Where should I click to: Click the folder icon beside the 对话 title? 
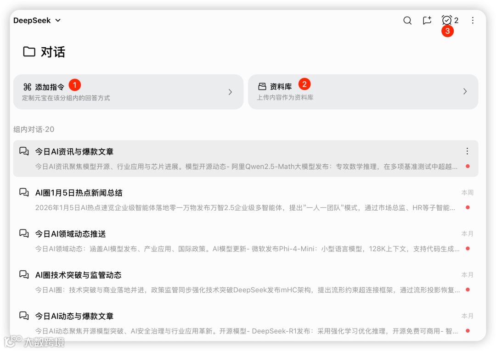[28, 52]
